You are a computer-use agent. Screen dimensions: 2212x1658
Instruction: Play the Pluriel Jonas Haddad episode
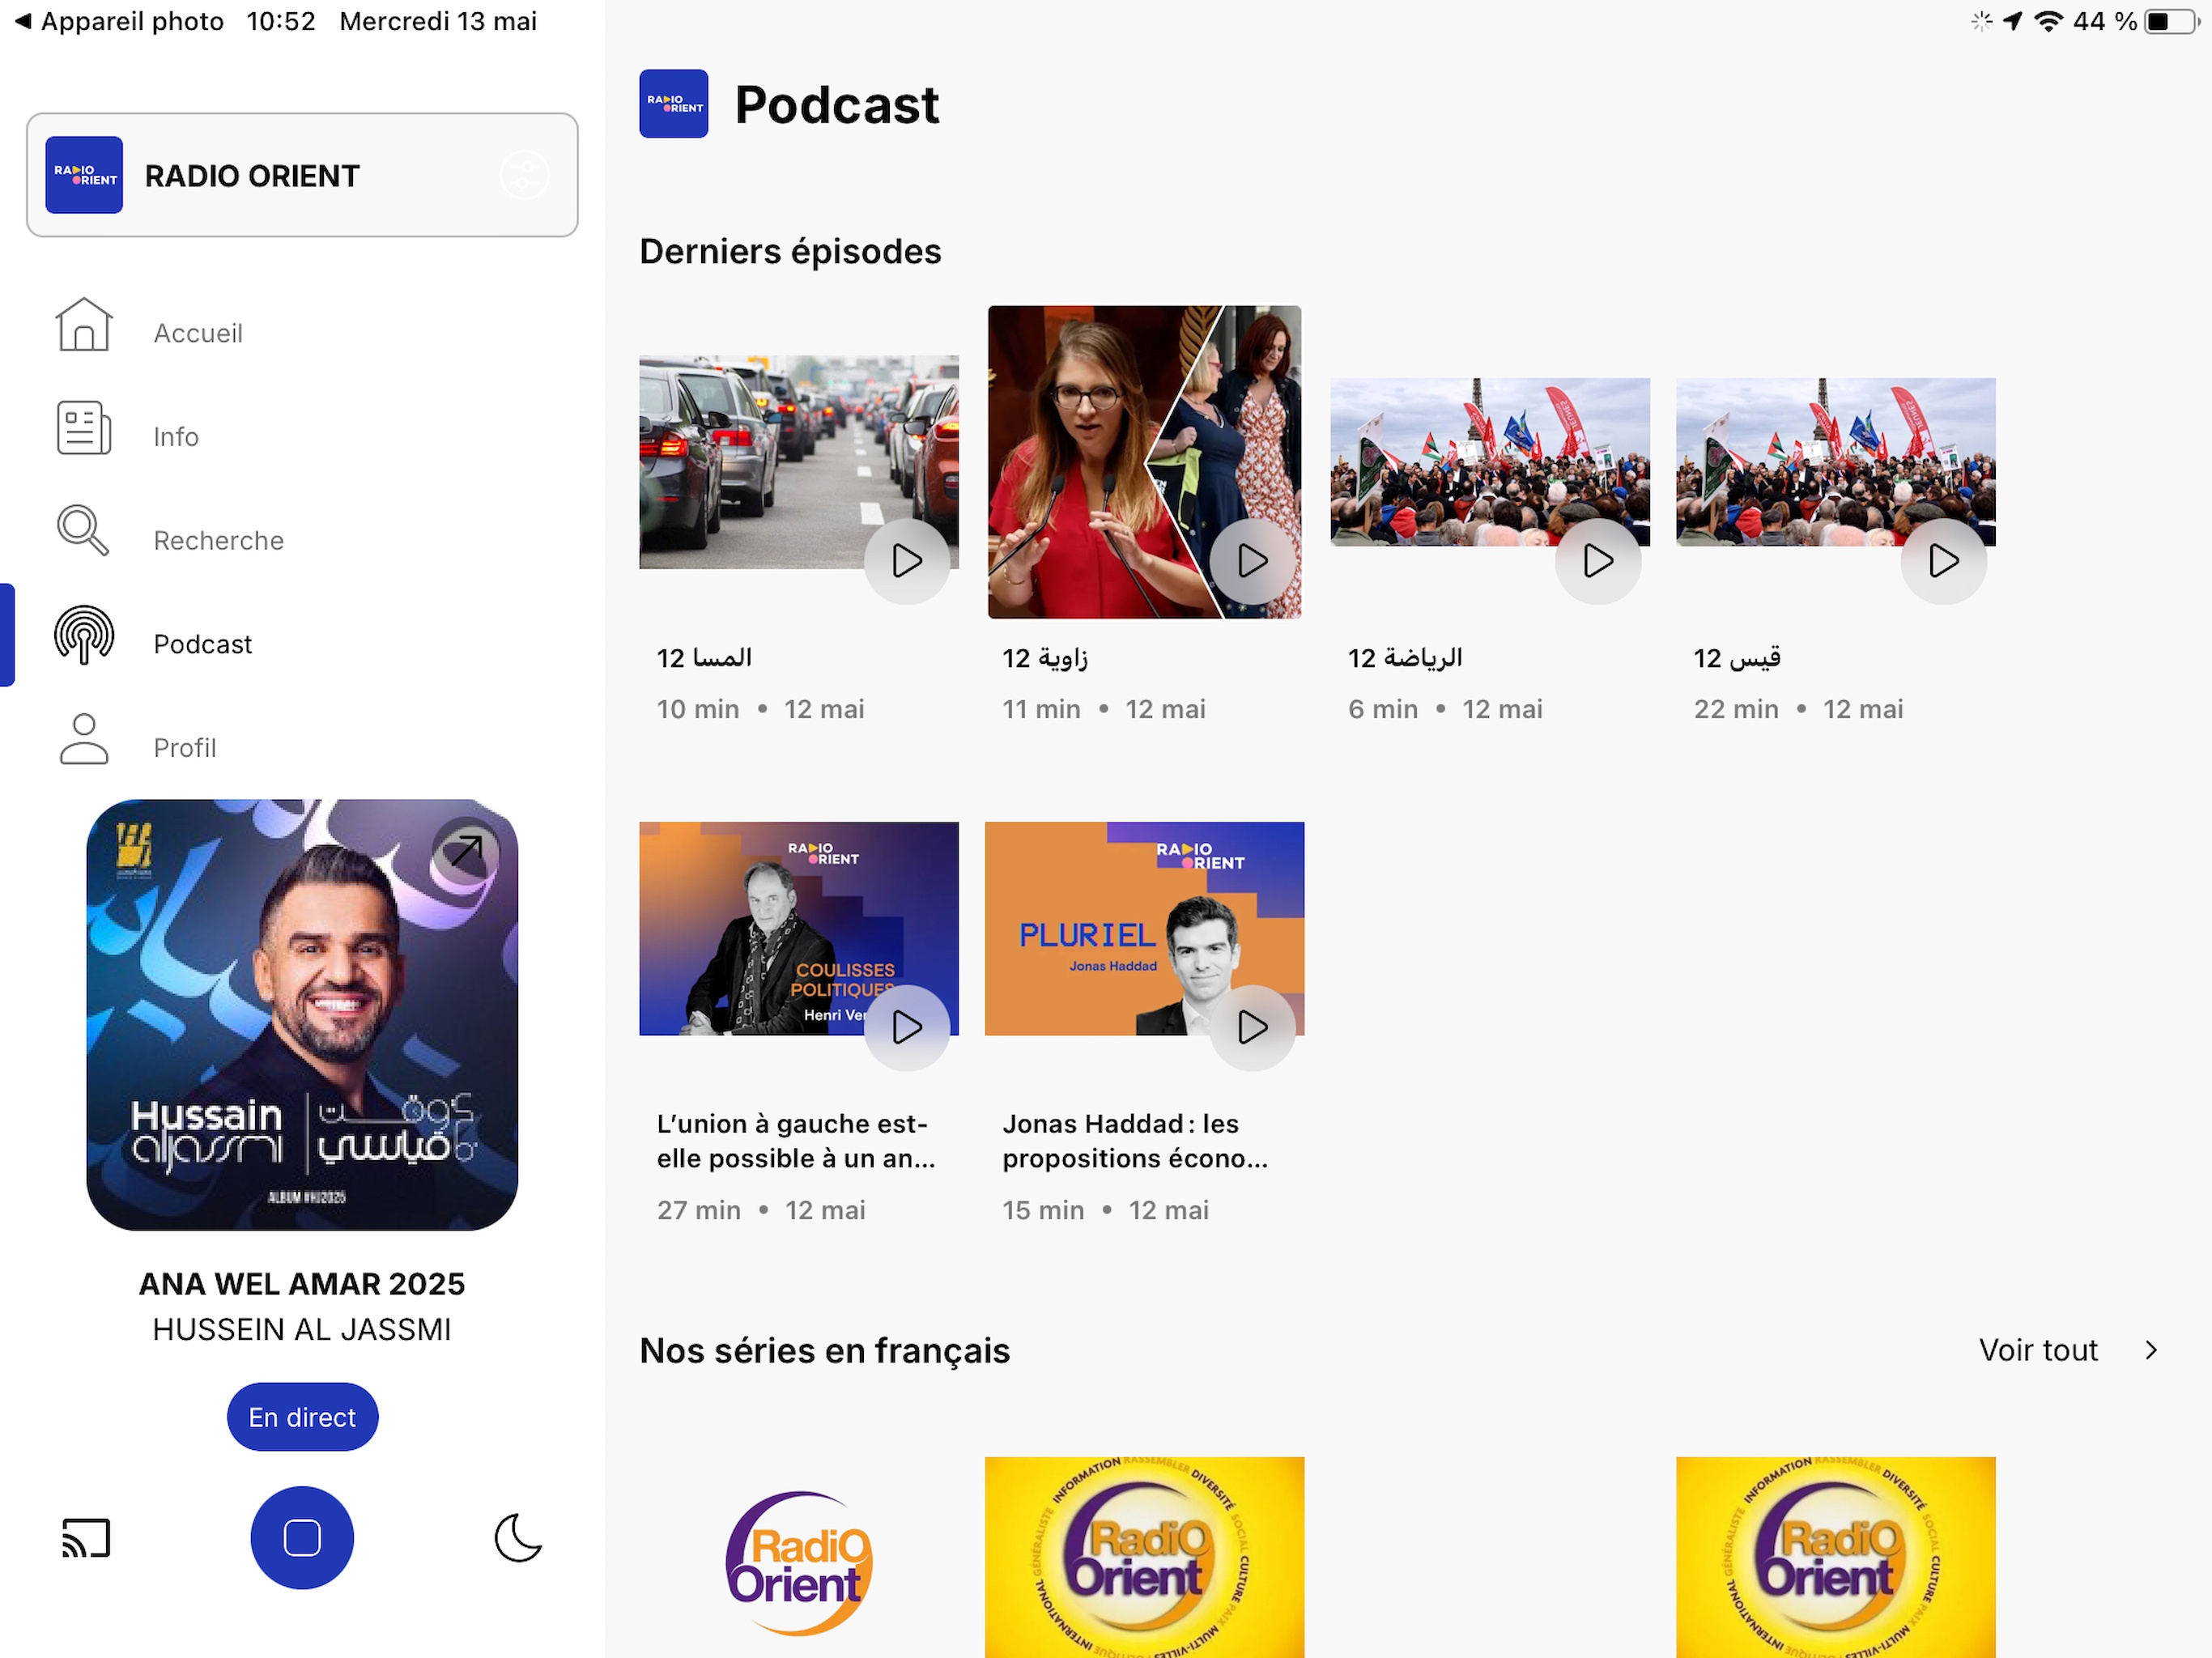(1253, 1028)
